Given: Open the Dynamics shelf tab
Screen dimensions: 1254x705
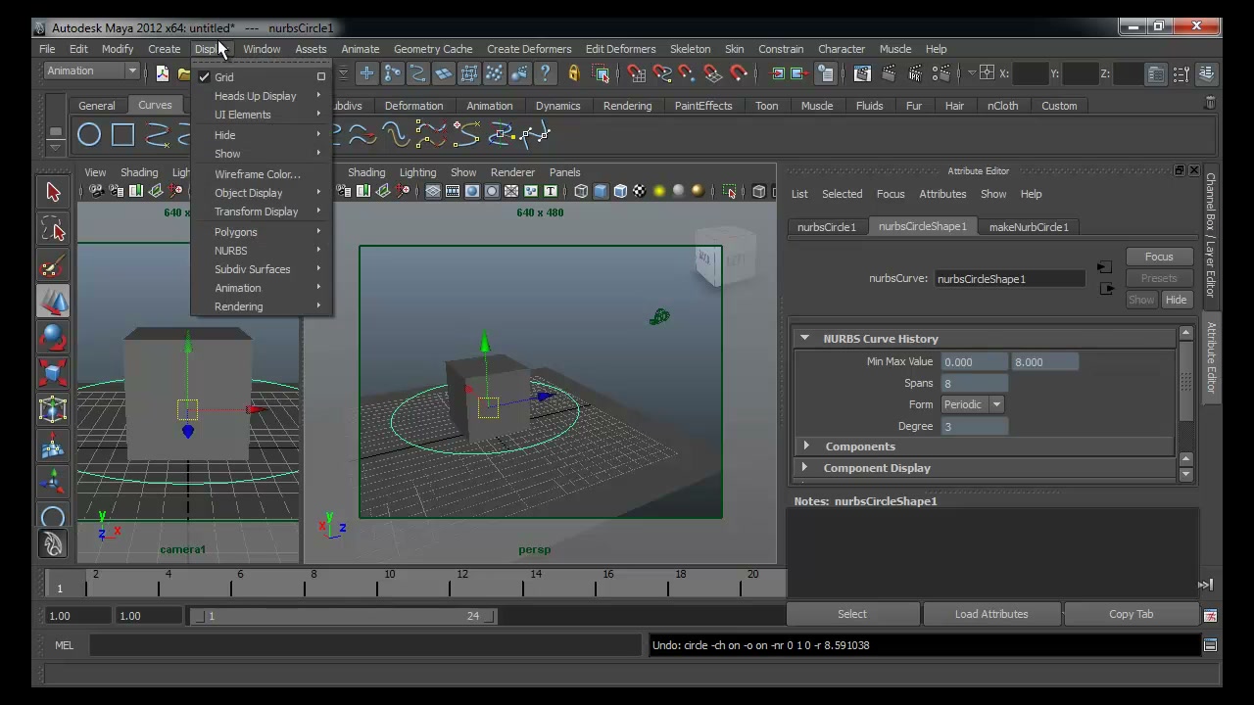Looking at the screenshot, I should tap(557, 106).
